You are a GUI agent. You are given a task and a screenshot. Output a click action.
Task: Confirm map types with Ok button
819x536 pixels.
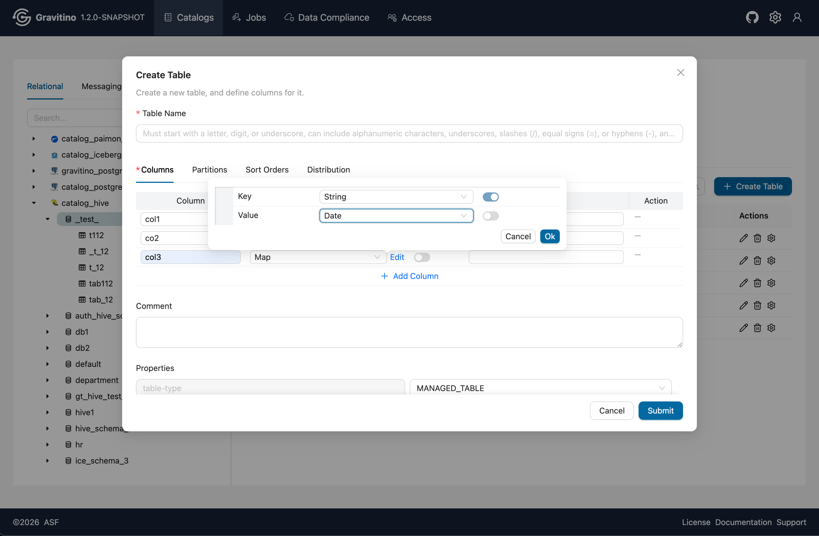coord(549,236)
